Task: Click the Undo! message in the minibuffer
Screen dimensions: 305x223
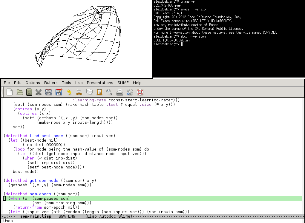Action: (x=9, y=221)
